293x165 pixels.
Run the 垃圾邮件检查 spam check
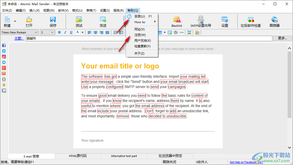(251, 22)
